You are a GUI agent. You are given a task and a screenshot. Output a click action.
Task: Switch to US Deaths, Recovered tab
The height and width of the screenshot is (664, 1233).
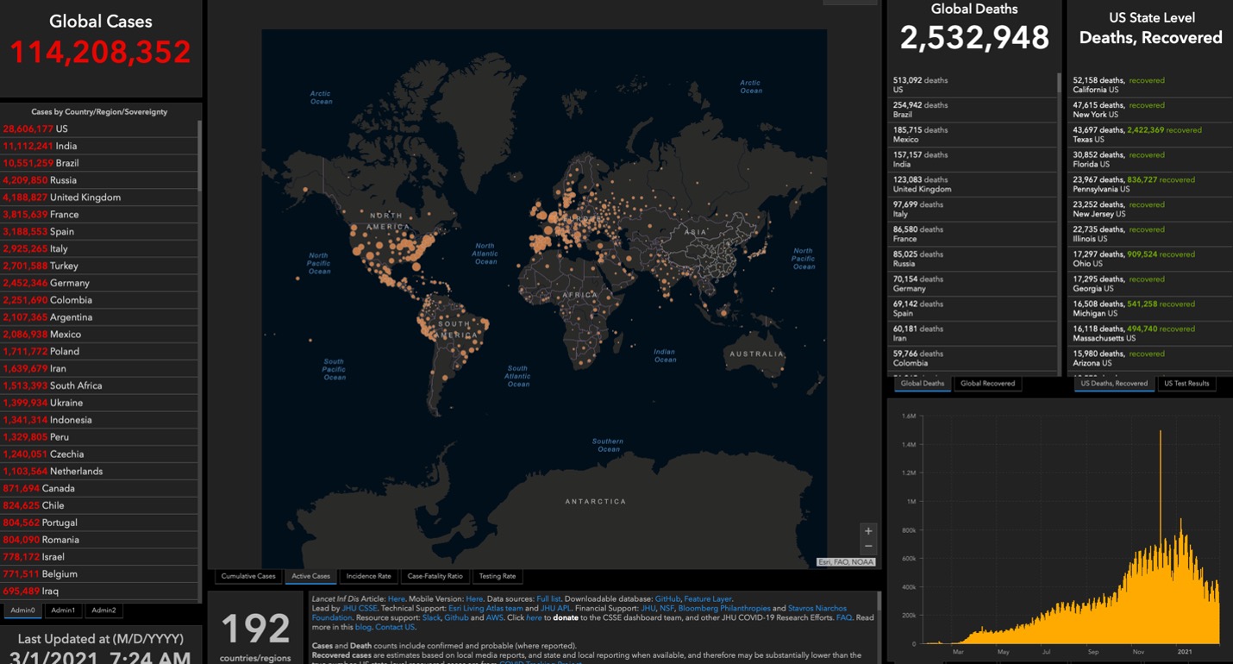(x=1114, y=384)
